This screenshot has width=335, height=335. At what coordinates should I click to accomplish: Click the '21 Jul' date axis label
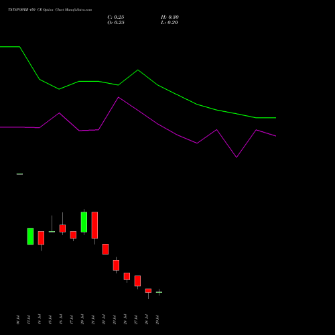point(93,320)
